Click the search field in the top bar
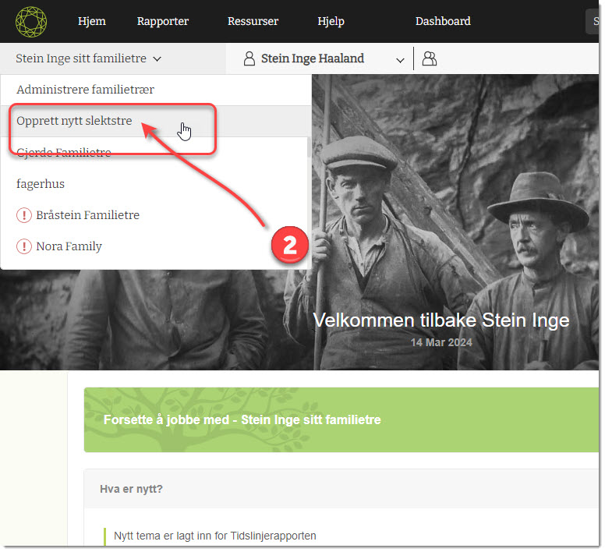The height and width of the screenshot is (552, 605). point(594,21)
